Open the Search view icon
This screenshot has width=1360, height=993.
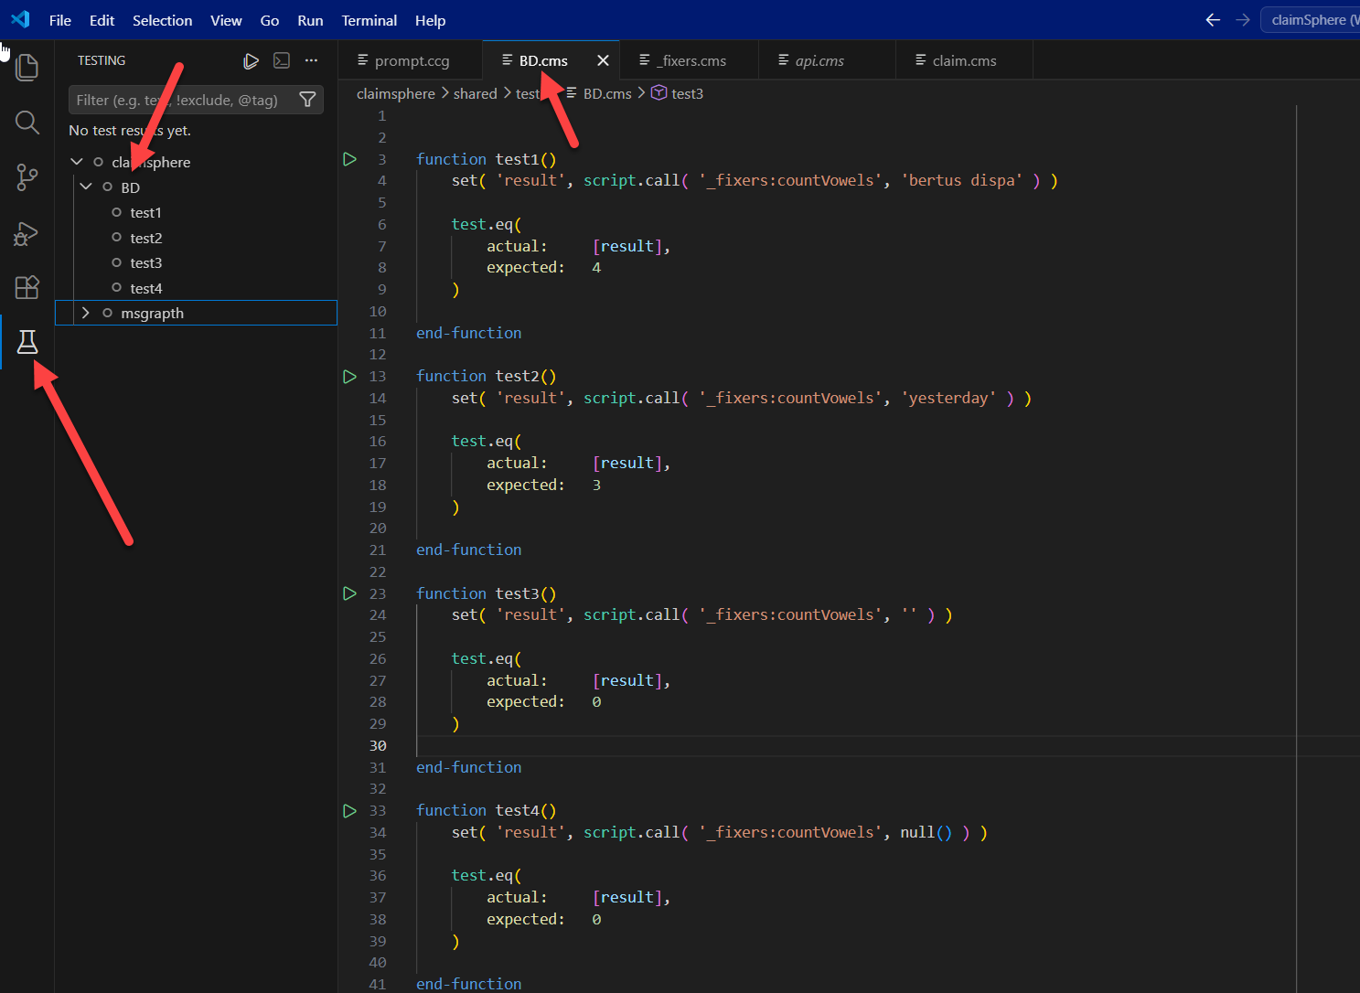[27, 123]
